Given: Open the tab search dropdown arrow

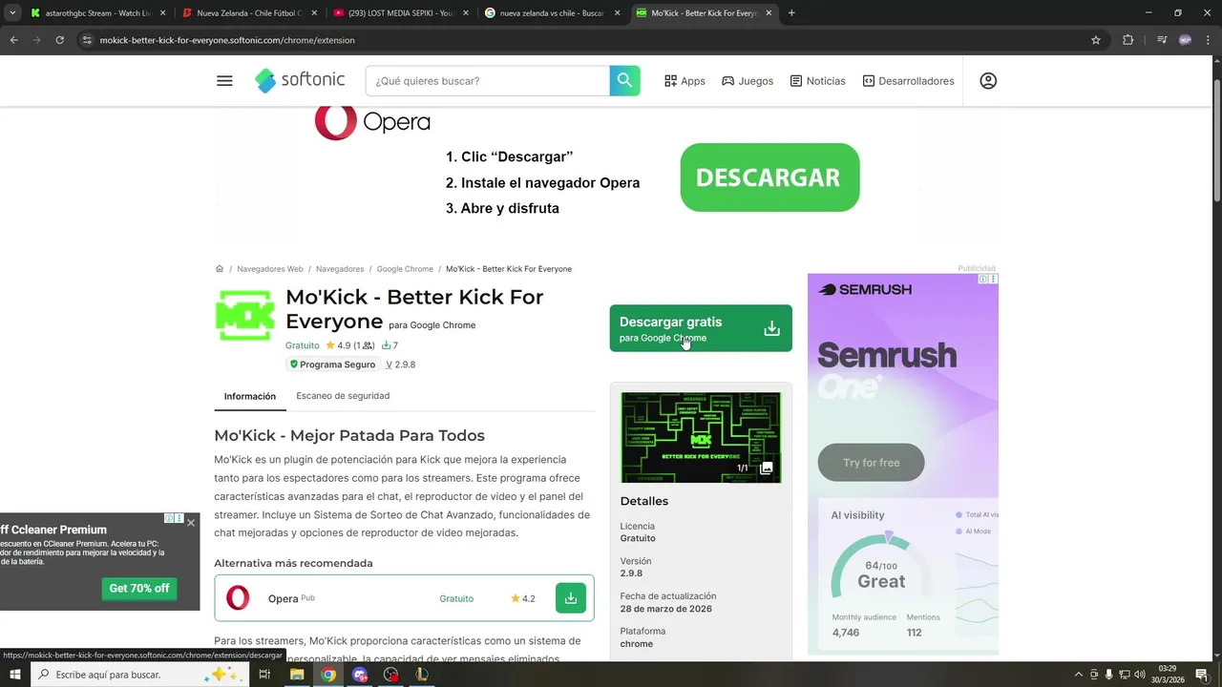Looking at the screenshot, I should click(x=12, y=13).
